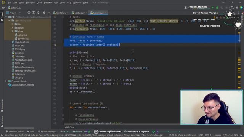Select pyvenv.cfg in project tree

coord(23,38)
